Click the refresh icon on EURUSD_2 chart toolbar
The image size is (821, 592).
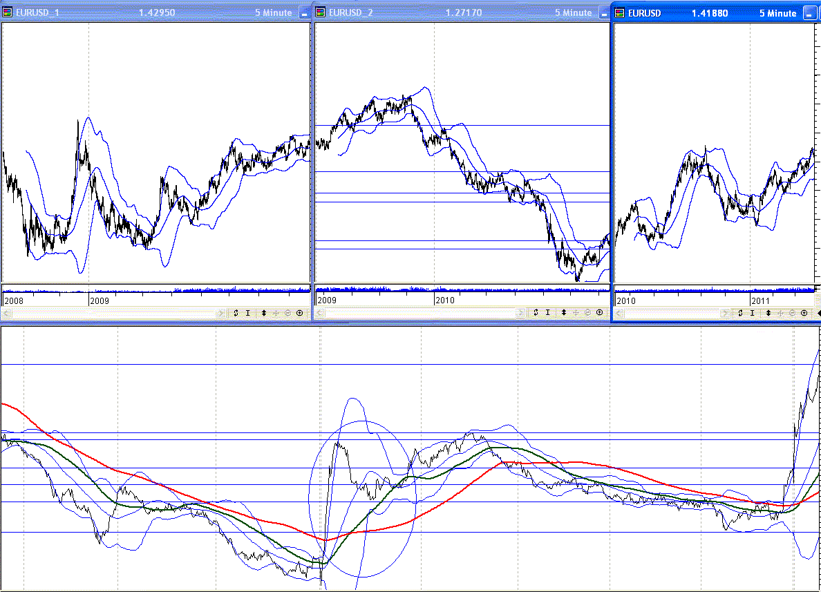point(536,313)
